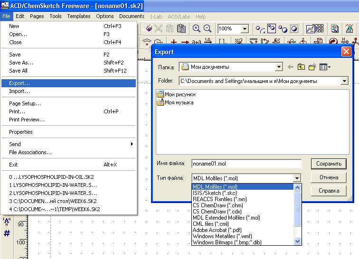Screen dimensions: 359x259
Task: Click the eraser icon in the toolbar
Action: click(149, 28)
